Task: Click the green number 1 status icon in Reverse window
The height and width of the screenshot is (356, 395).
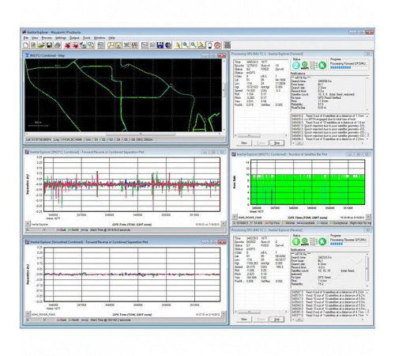Action: pos(295,241)
